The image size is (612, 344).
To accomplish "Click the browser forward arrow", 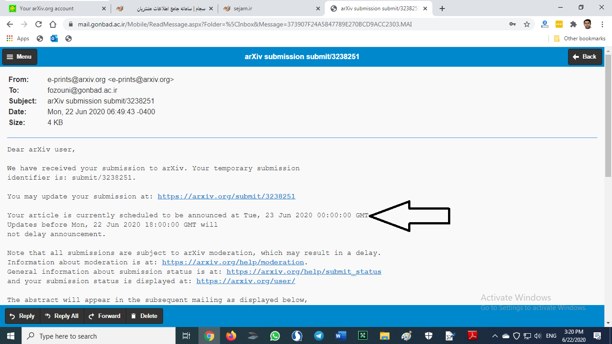I will 24,24.
